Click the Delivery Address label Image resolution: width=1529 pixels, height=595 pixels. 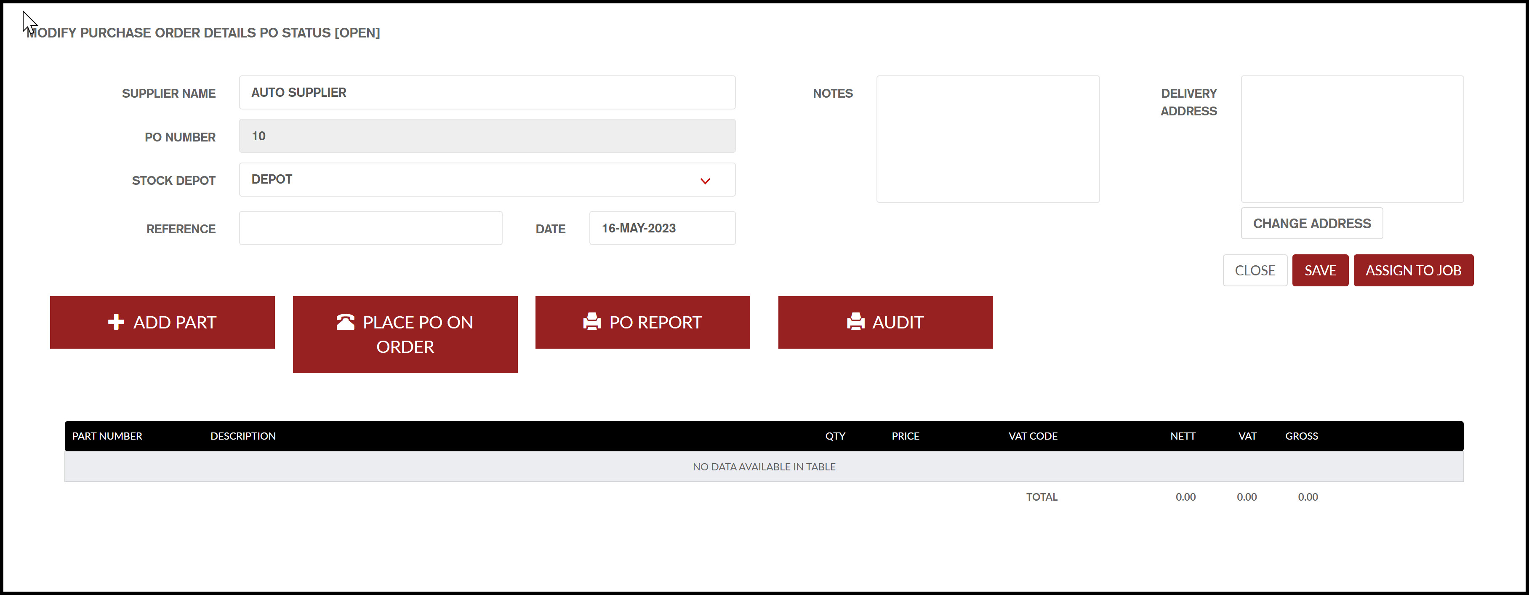click(1188, 102)
